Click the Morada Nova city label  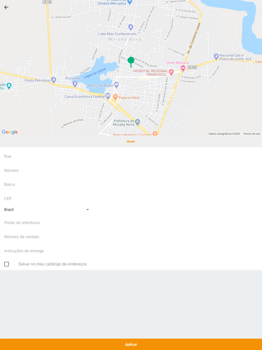125,39
